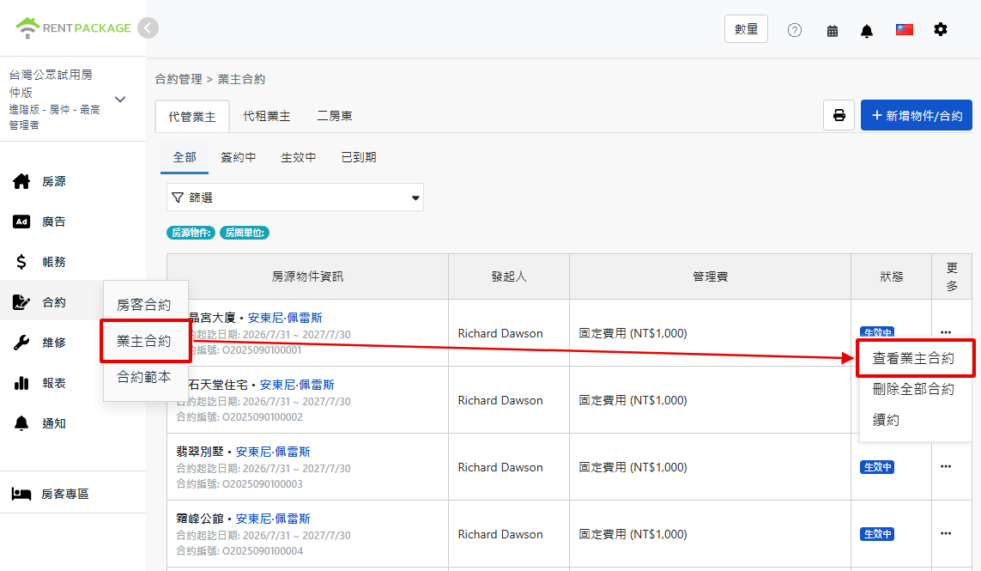The image size is (981, 571).
Task: Collapse the sidebar with the arrow button
Action: click(148, 28)
